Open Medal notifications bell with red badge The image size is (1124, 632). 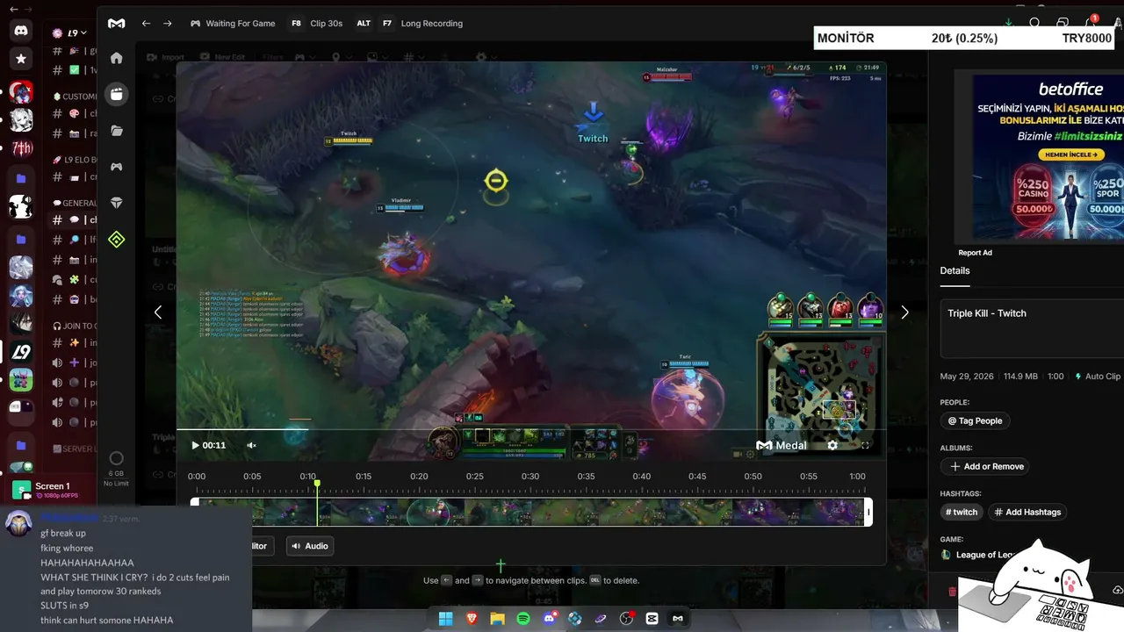coord(1092,22)
